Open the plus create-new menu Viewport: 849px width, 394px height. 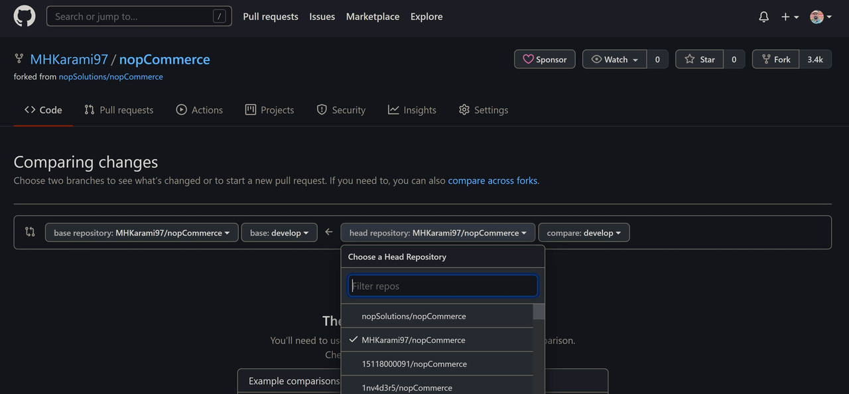click(790, 17)
